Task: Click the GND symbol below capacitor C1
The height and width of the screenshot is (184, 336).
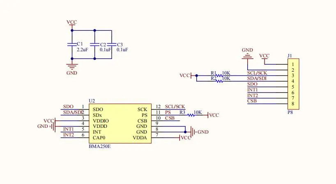Action: coord(72,68)
